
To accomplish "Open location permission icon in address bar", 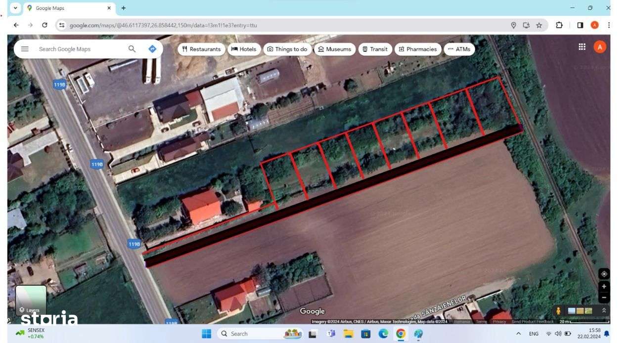I will [x=513, y=25].
